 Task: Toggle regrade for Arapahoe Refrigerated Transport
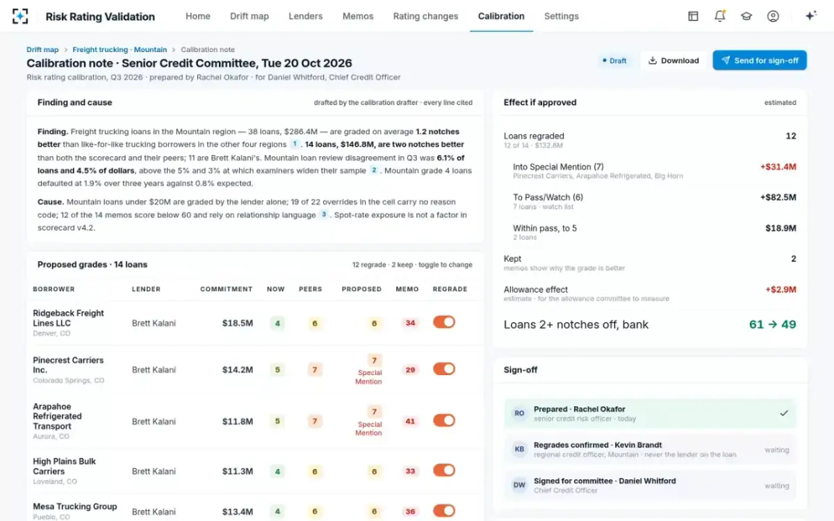click(444, 420)
